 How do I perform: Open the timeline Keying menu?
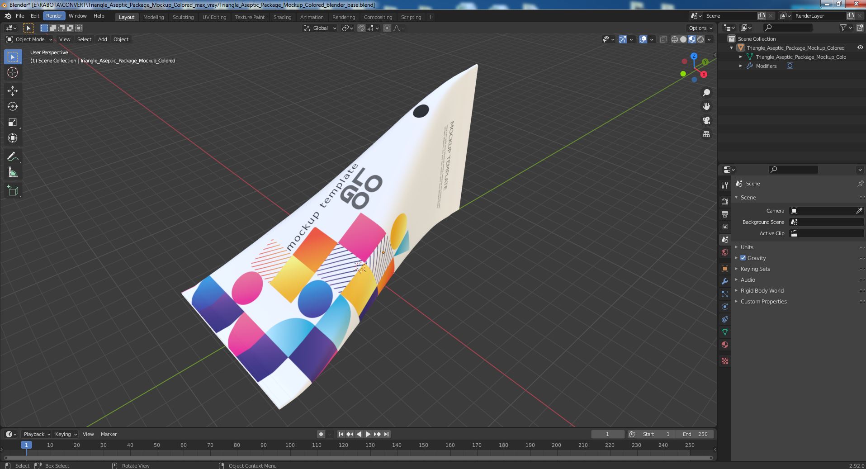click(66, 434)
